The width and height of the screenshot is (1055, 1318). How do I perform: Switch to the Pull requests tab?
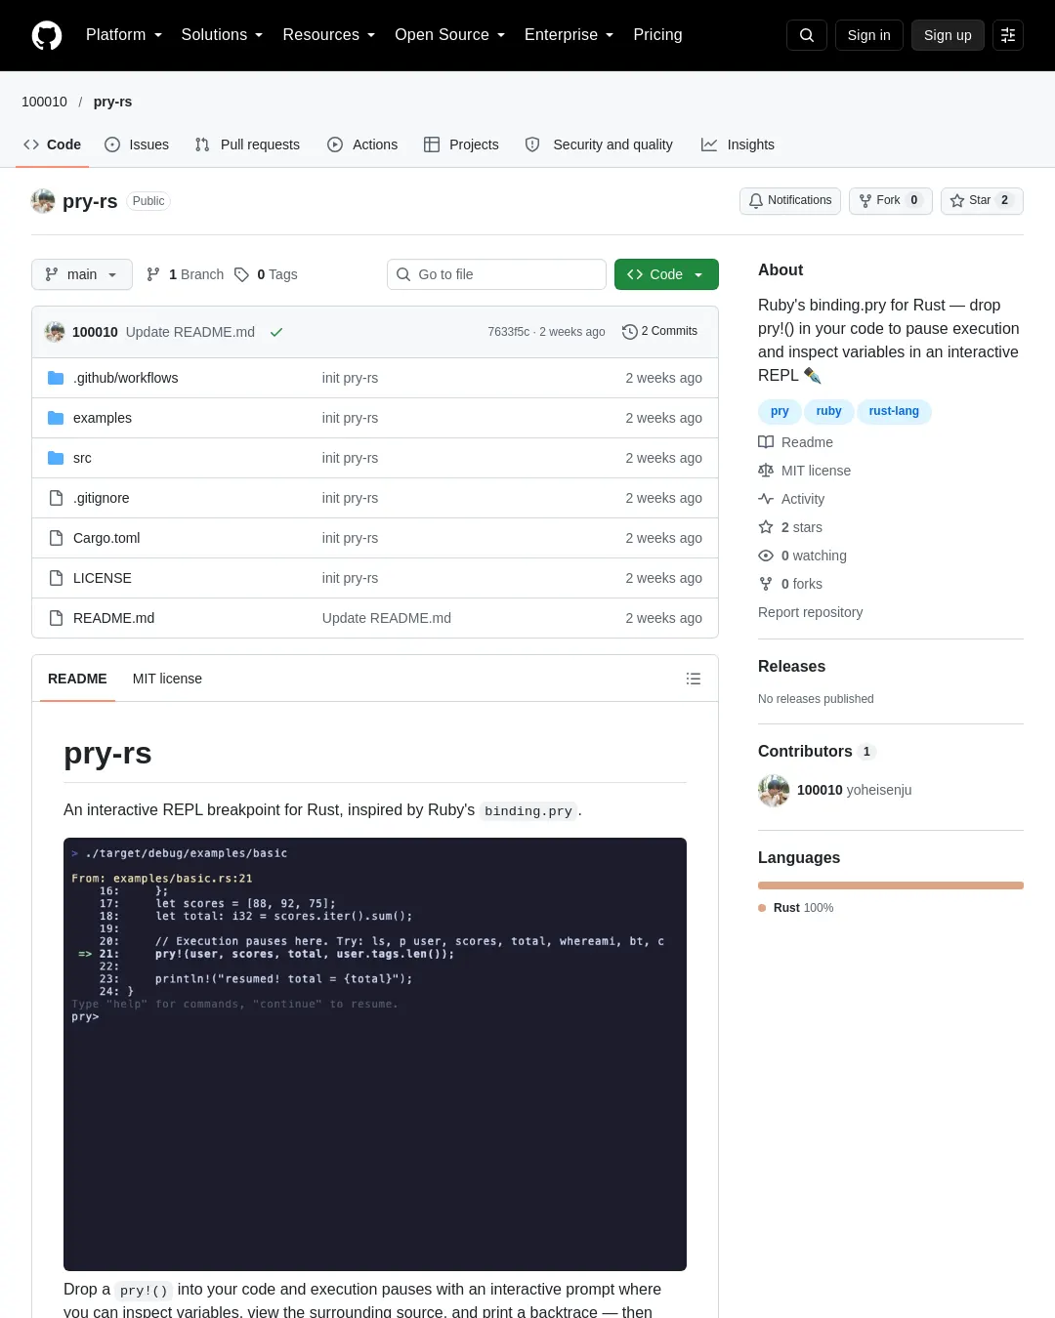click(x=247, y=144)
